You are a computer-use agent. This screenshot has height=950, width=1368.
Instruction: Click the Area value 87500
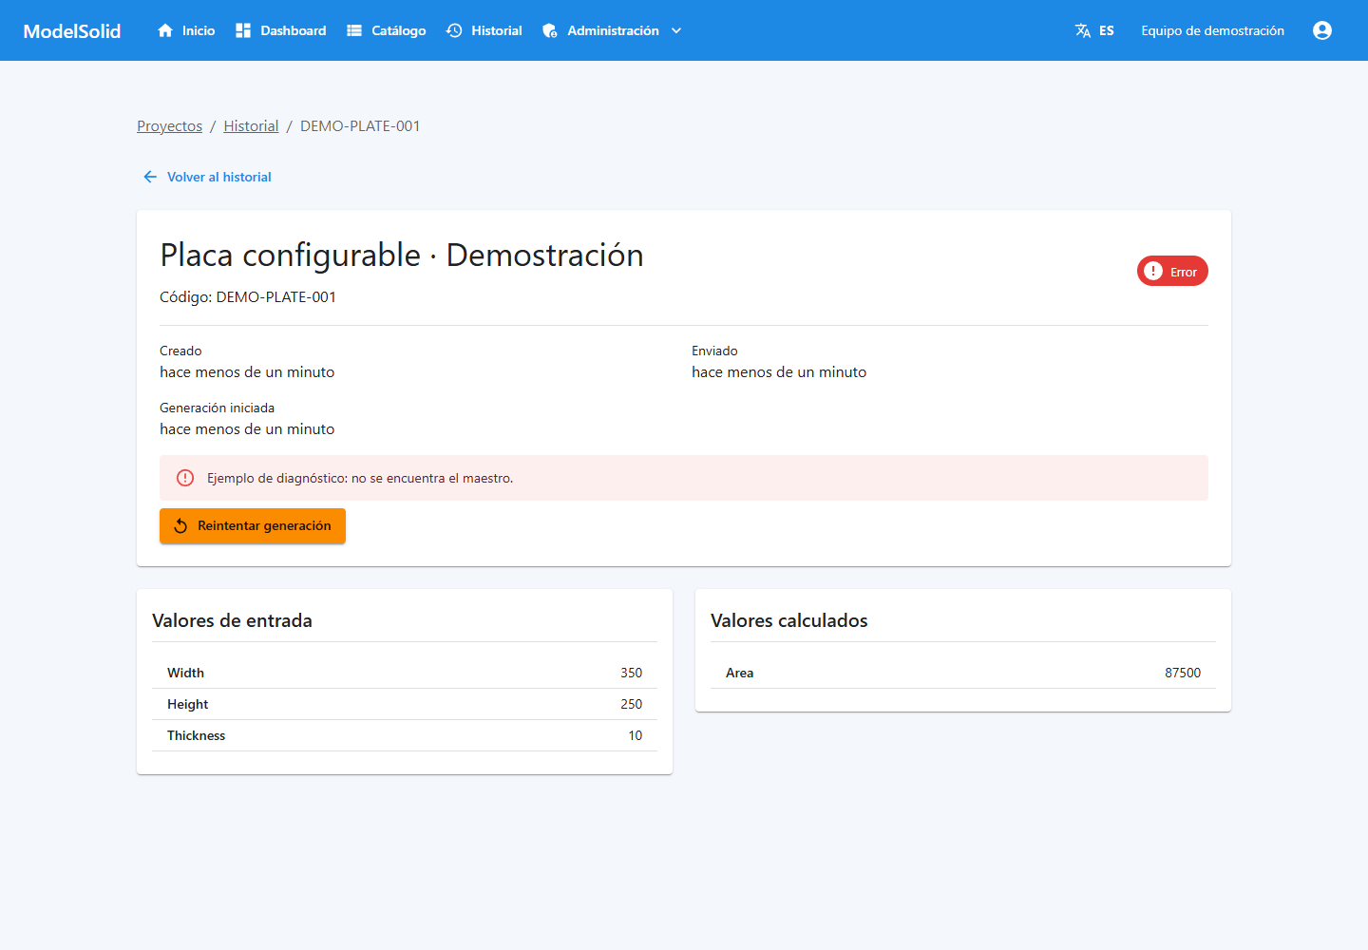1183,673
